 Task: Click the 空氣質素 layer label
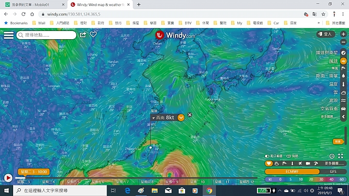[x=329, y=109]
